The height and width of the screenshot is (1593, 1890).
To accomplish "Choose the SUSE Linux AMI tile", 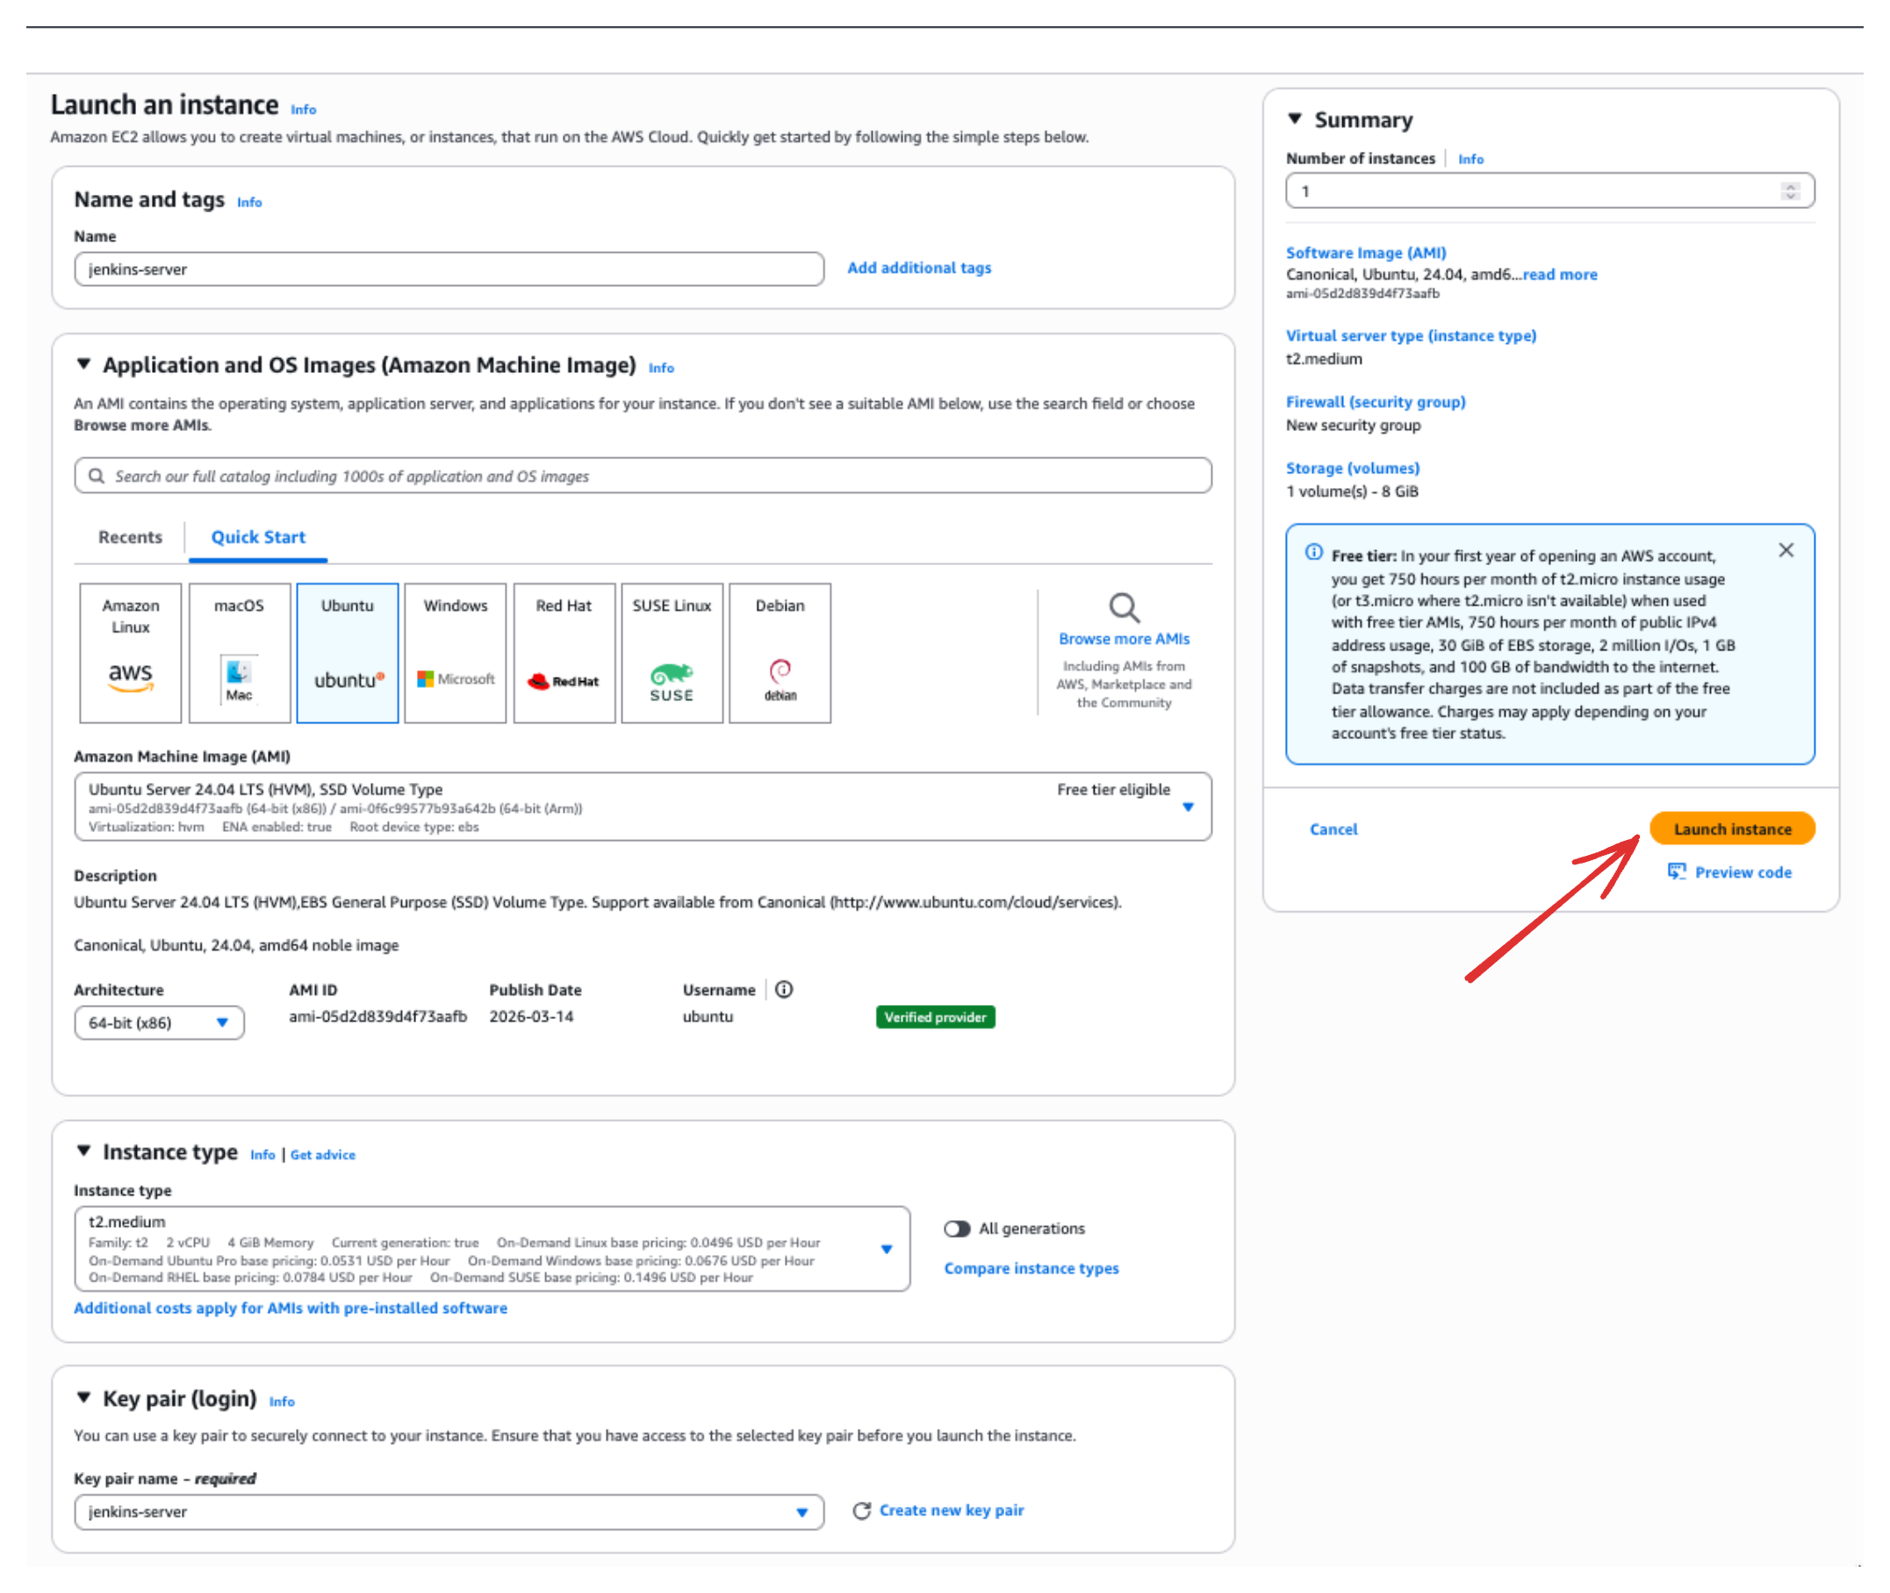I will pos(672,654).
